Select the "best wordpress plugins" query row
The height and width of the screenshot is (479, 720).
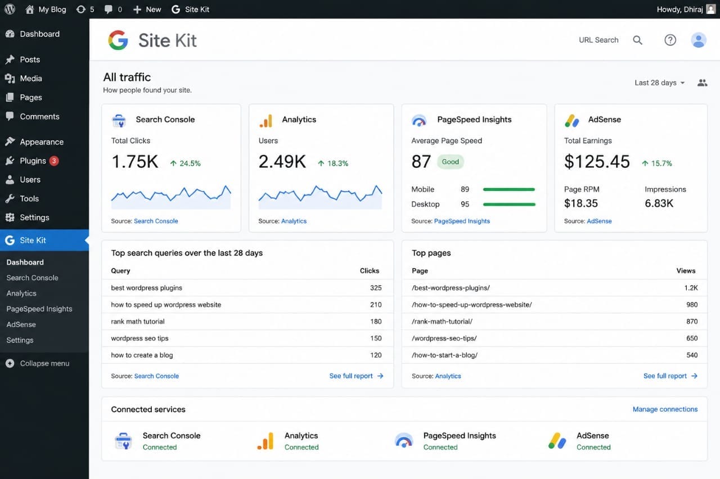click(x=247, y=288)
